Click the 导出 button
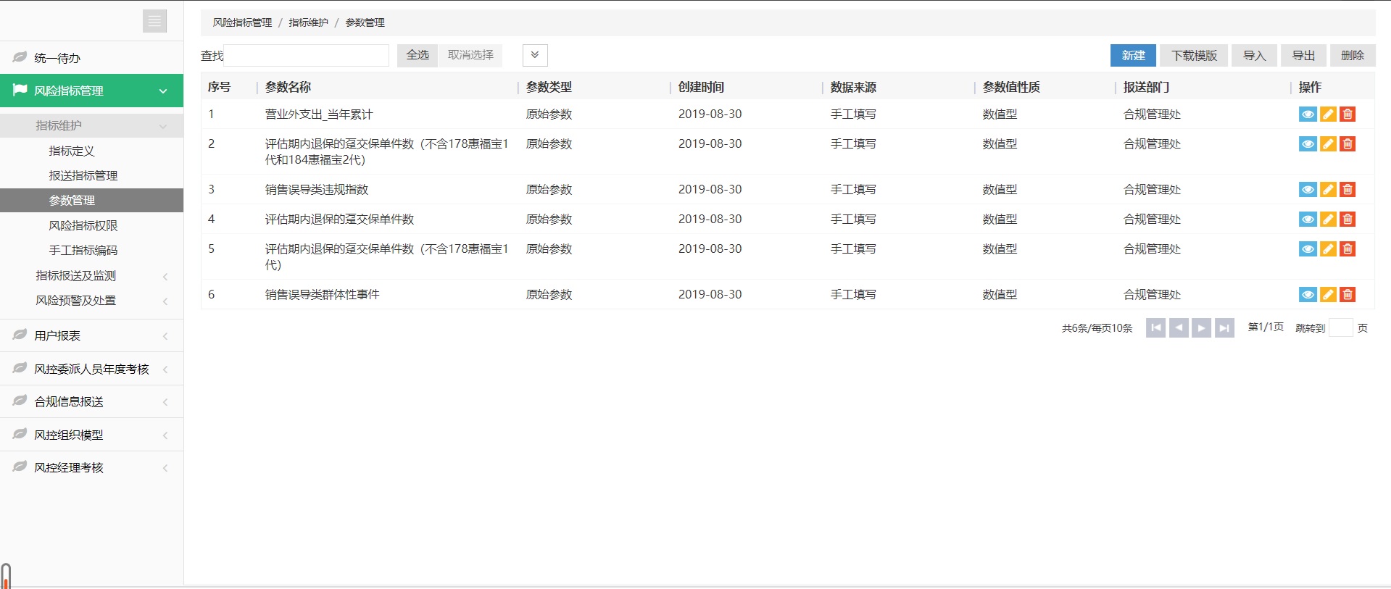The image size is (1391, 589). point(1303,55)
